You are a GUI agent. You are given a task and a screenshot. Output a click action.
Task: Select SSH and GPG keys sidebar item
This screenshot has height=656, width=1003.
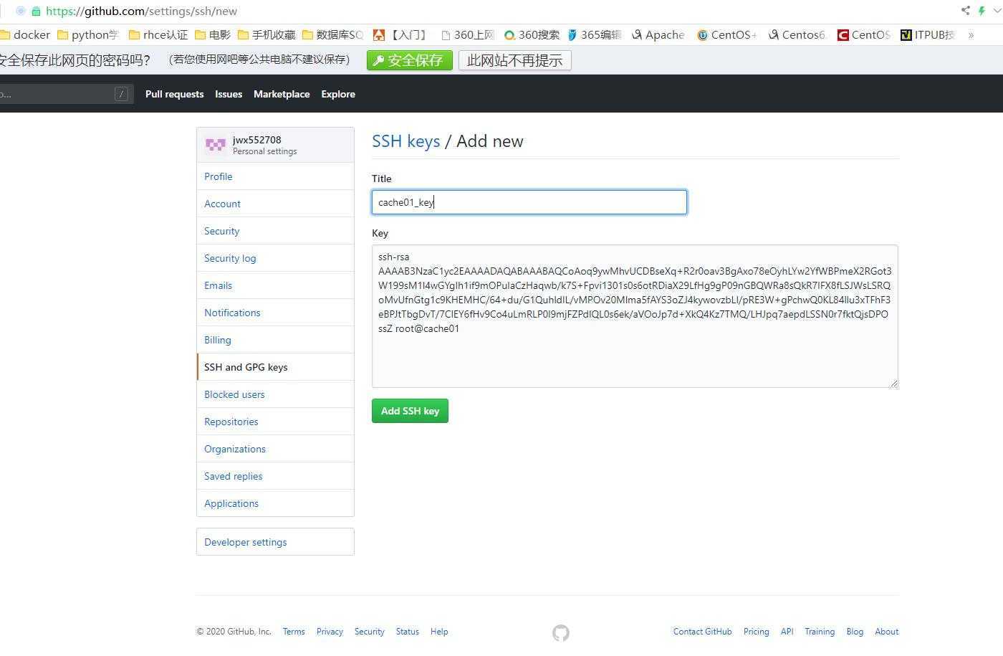[x=275, y=367]
